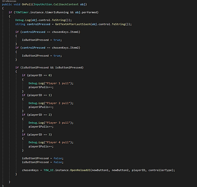Click the OnPull method name
This screenshot has width=197, height=187.
pos(27,4)
